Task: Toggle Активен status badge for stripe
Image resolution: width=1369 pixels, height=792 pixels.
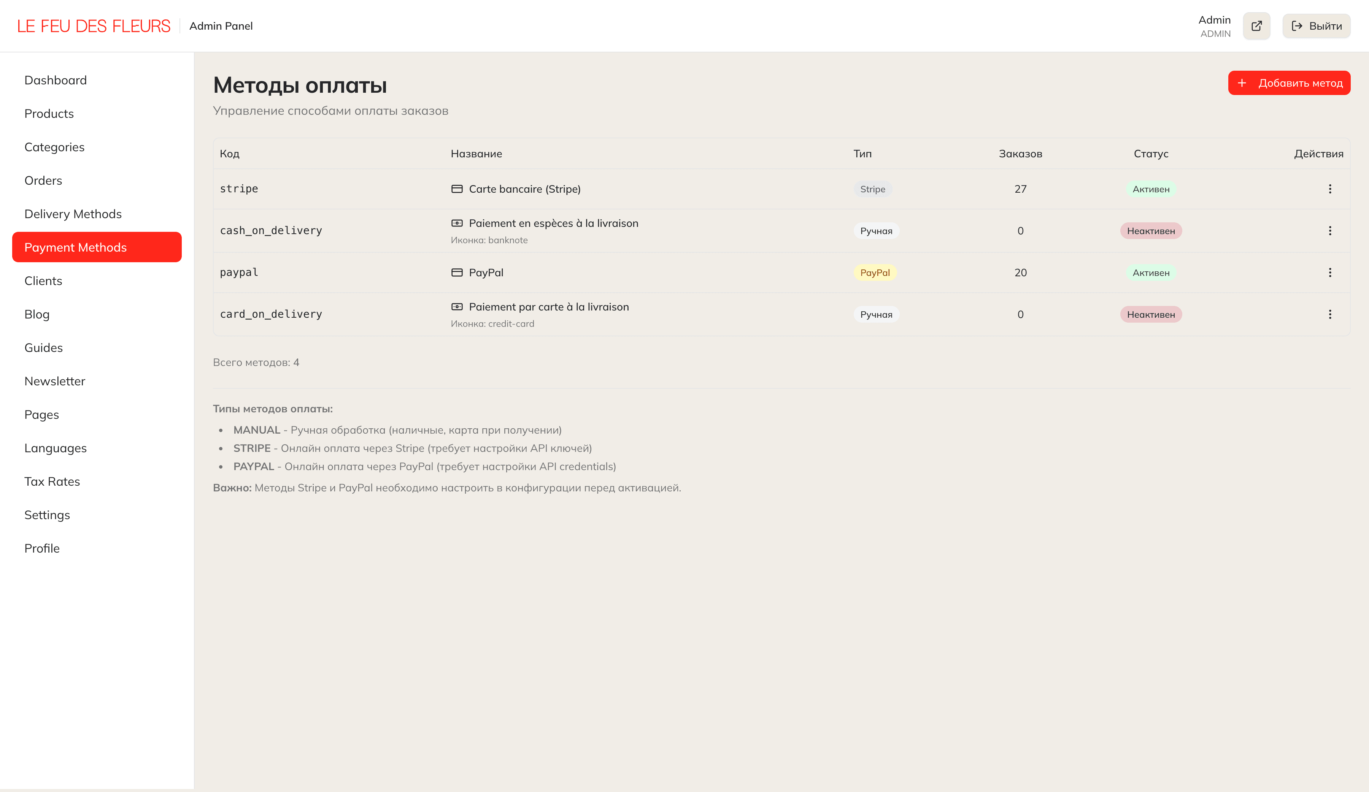Action: [x=1151, y=189]
